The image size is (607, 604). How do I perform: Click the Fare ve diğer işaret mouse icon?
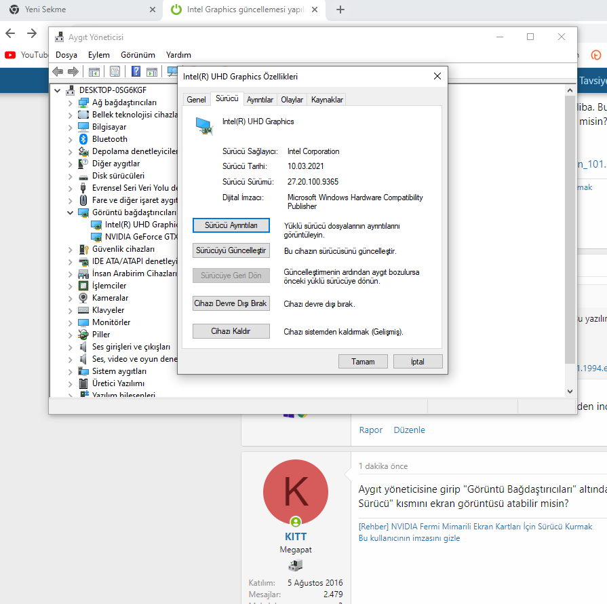pyautogui.click(x=83, y=200)
